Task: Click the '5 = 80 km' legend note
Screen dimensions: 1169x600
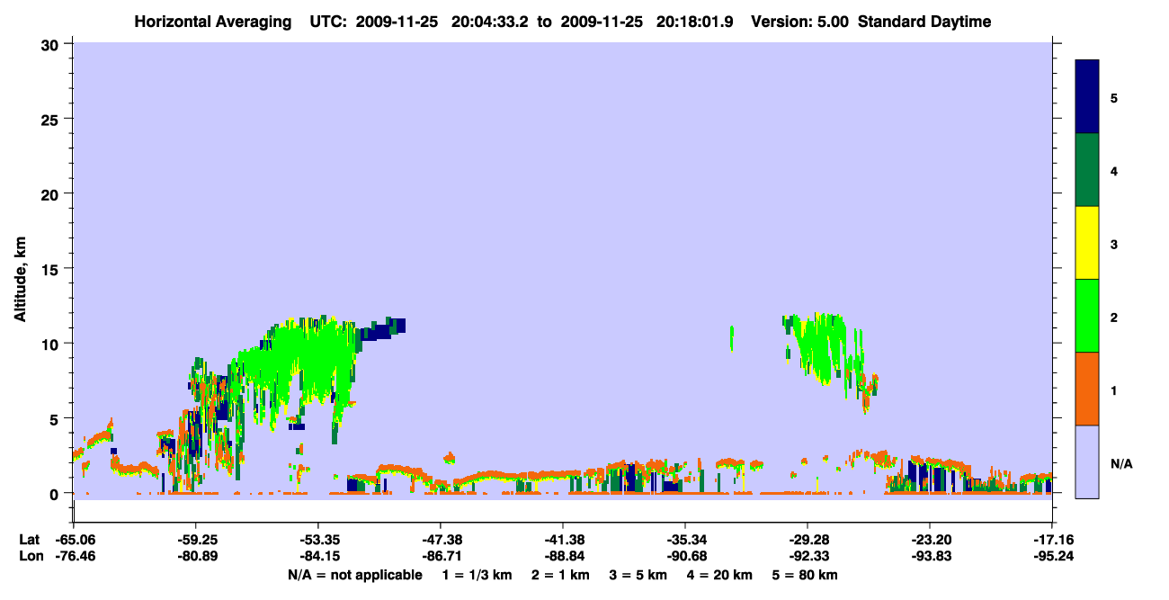Action: [805, 575]
